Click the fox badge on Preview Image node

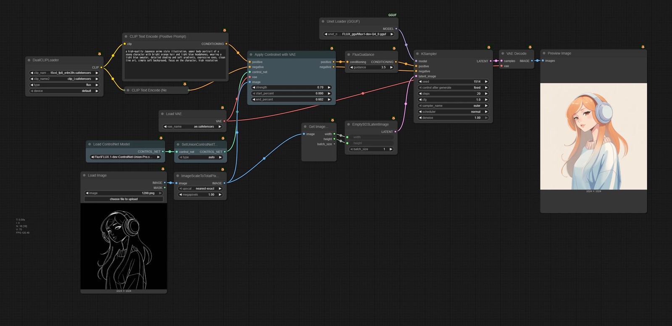(643, 47)
